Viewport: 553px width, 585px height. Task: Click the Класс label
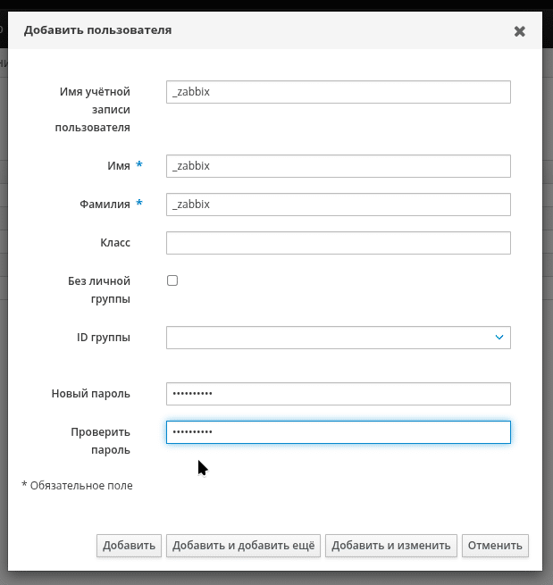(x=115, y=243)
